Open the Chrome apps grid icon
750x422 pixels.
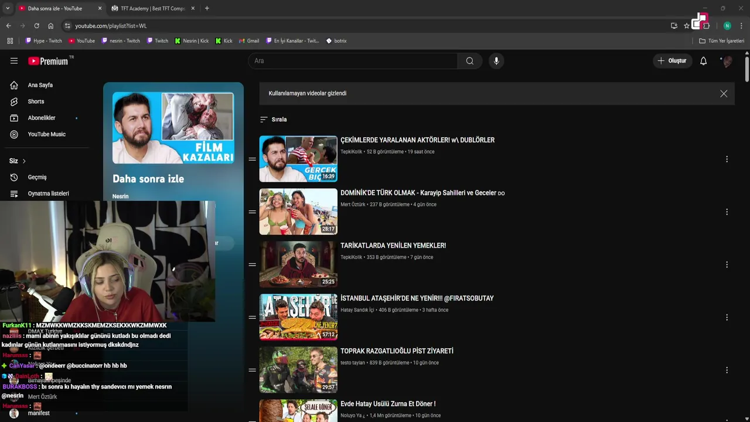pyautogui.click(x=10, y=41)
